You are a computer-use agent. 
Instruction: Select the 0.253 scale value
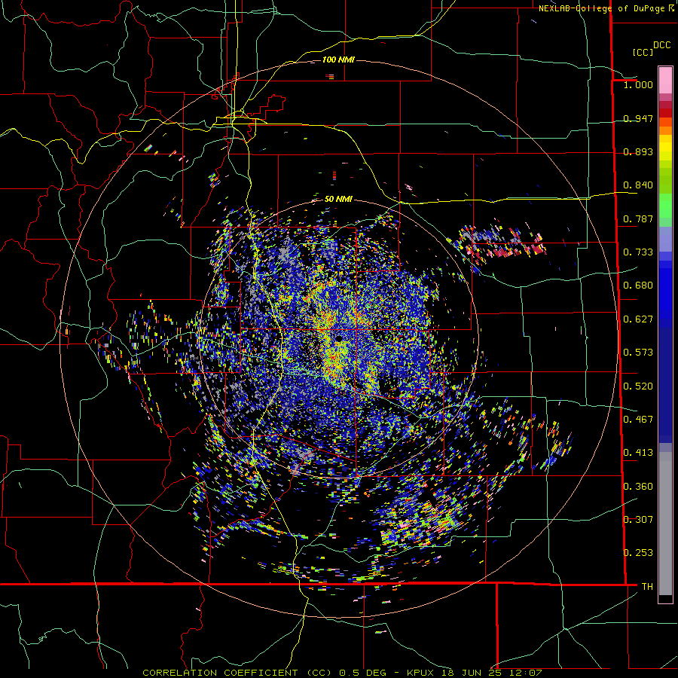click(638, 553)
